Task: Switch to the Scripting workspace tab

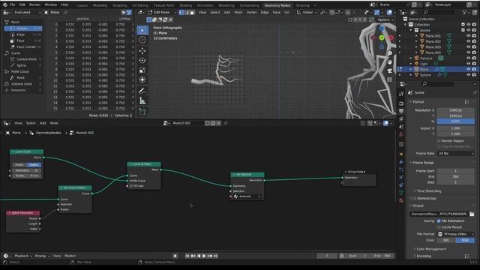Action: (302, 5)
